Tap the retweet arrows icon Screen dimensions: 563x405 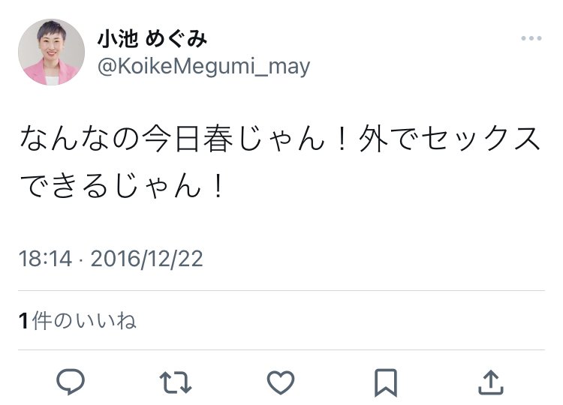click(x=175, y=382)
